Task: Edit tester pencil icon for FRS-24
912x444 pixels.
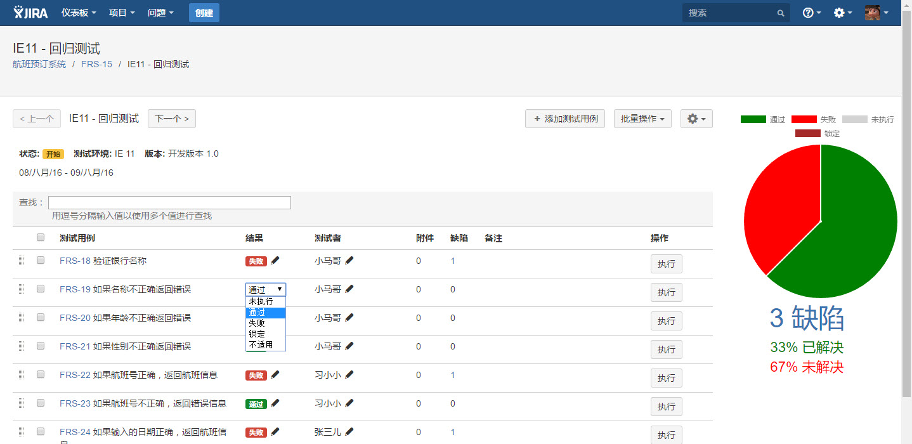Action: (x=349, y=431)
